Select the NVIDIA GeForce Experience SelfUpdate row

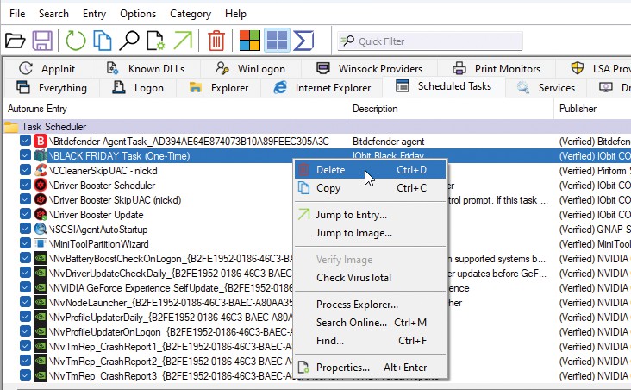(171, 288)
